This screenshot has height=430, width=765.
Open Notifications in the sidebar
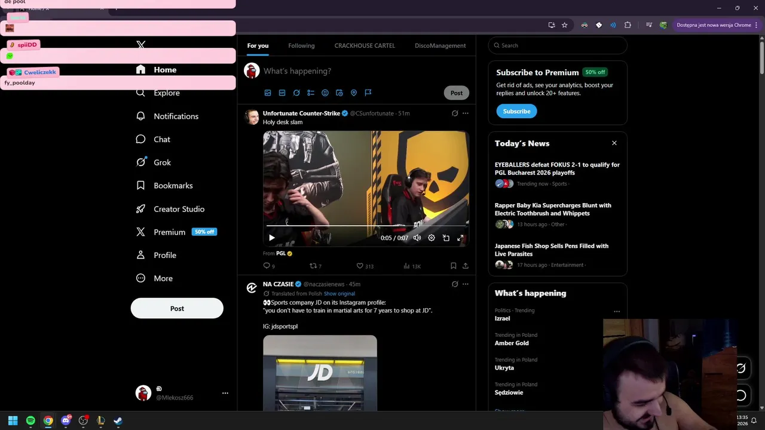[167, 116]
